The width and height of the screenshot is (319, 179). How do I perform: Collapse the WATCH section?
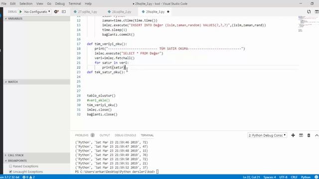click(x=36, y=82)
